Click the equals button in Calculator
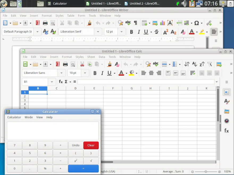The image size is (234, 175). coord(83,168)
